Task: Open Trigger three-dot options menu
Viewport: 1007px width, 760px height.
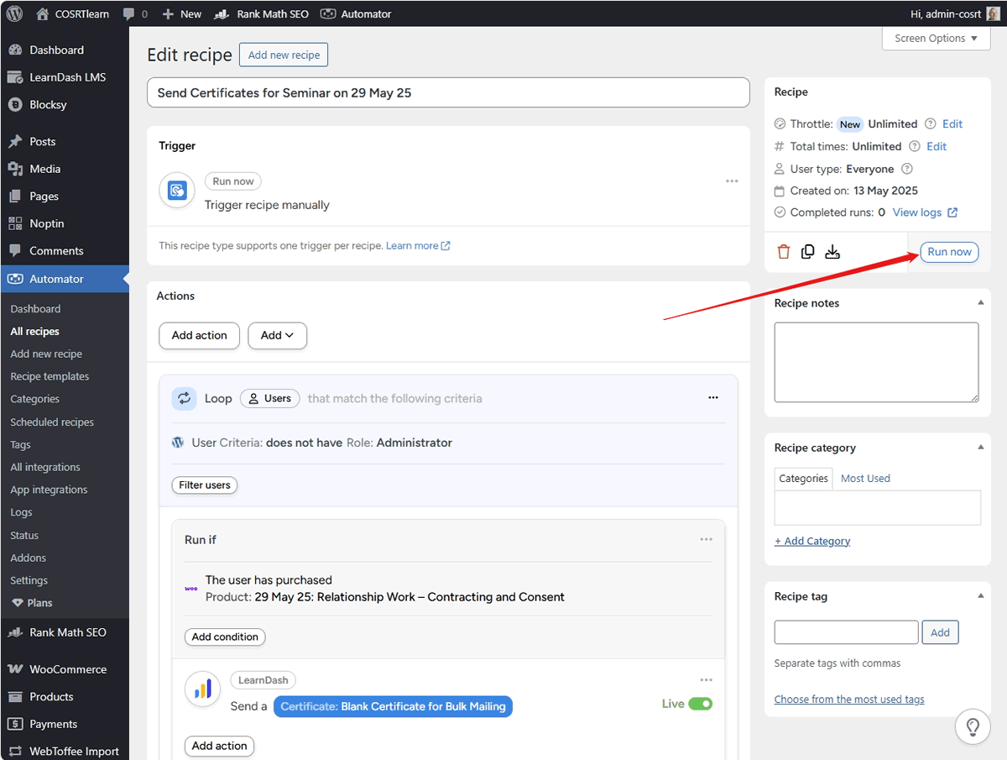Action: point(732,181)
